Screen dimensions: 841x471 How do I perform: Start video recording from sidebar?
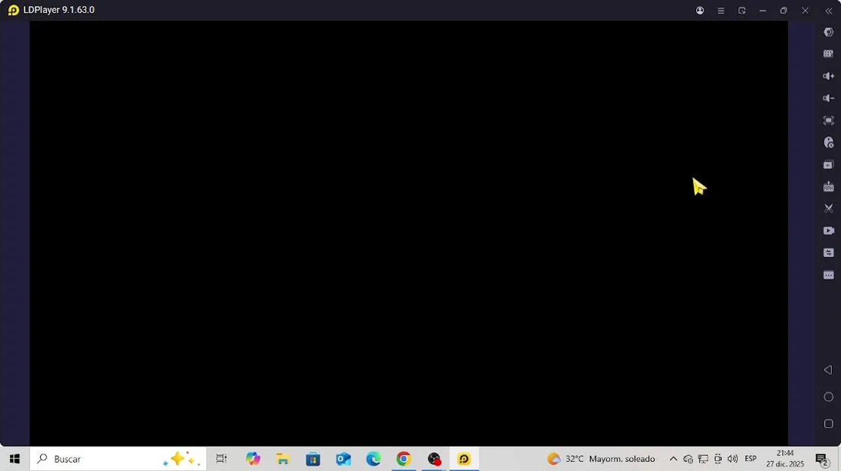pos(829,230)
